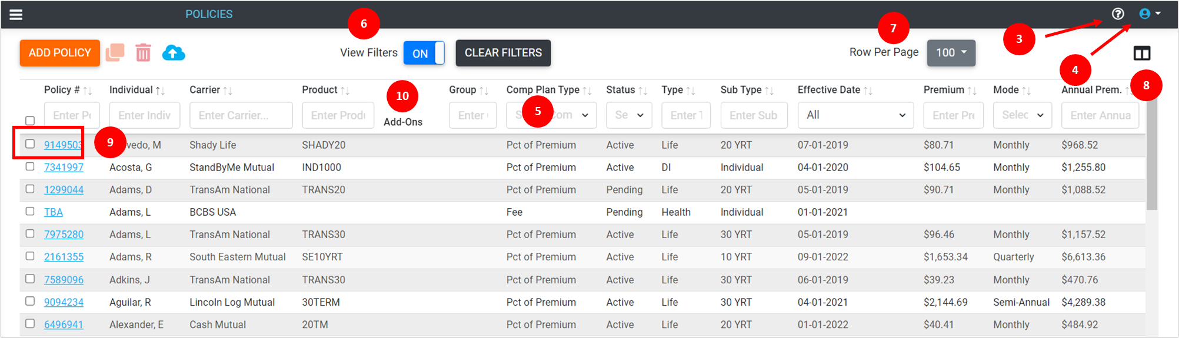
Task: Click the ADD POLICY button
Action: pos(60,53)
